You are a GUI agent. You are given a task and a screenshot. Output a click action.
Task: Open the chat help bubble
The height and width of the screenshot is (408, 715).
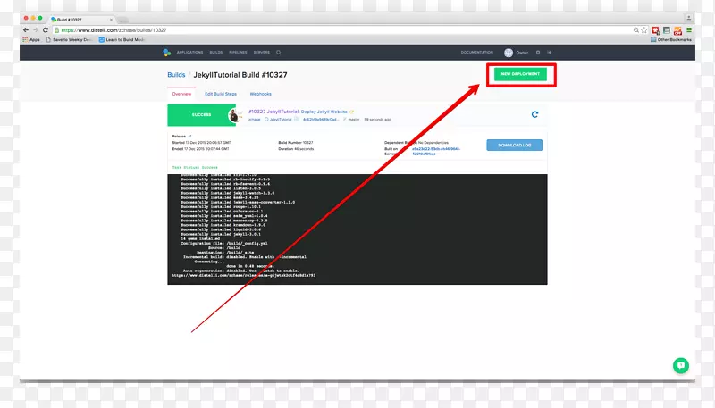tap(681, 365)
